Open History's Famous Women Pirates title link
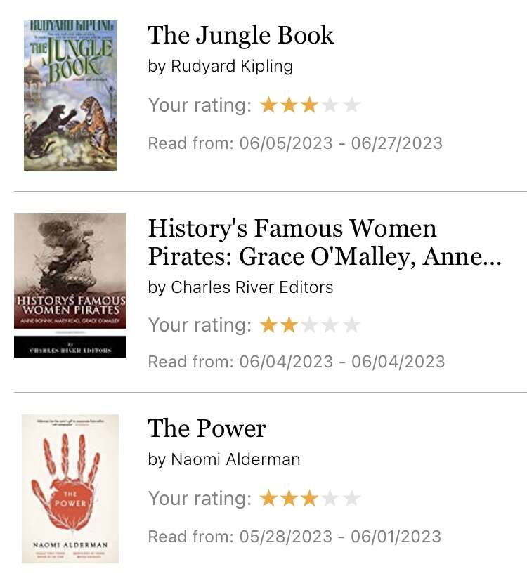 point(325,242)
